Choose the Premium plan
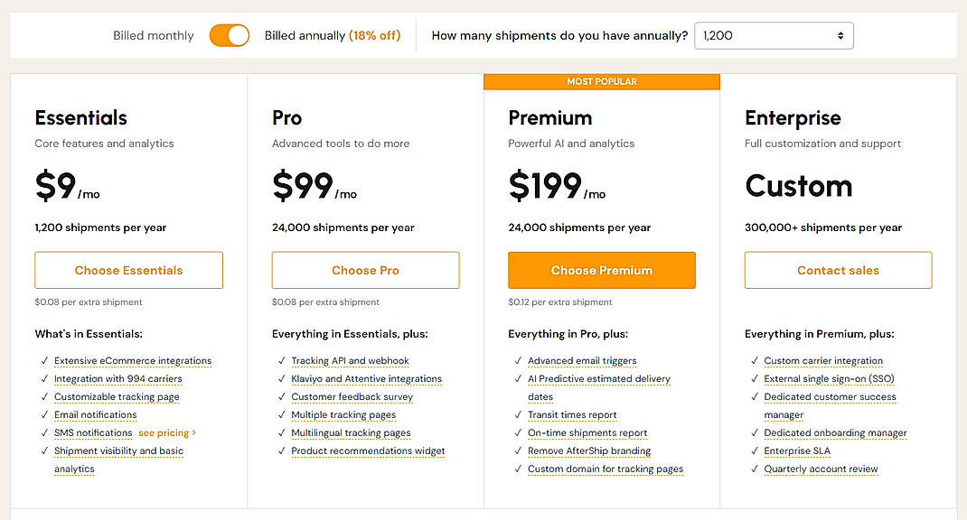The image size is (967, 520). (x=601, y=270)
